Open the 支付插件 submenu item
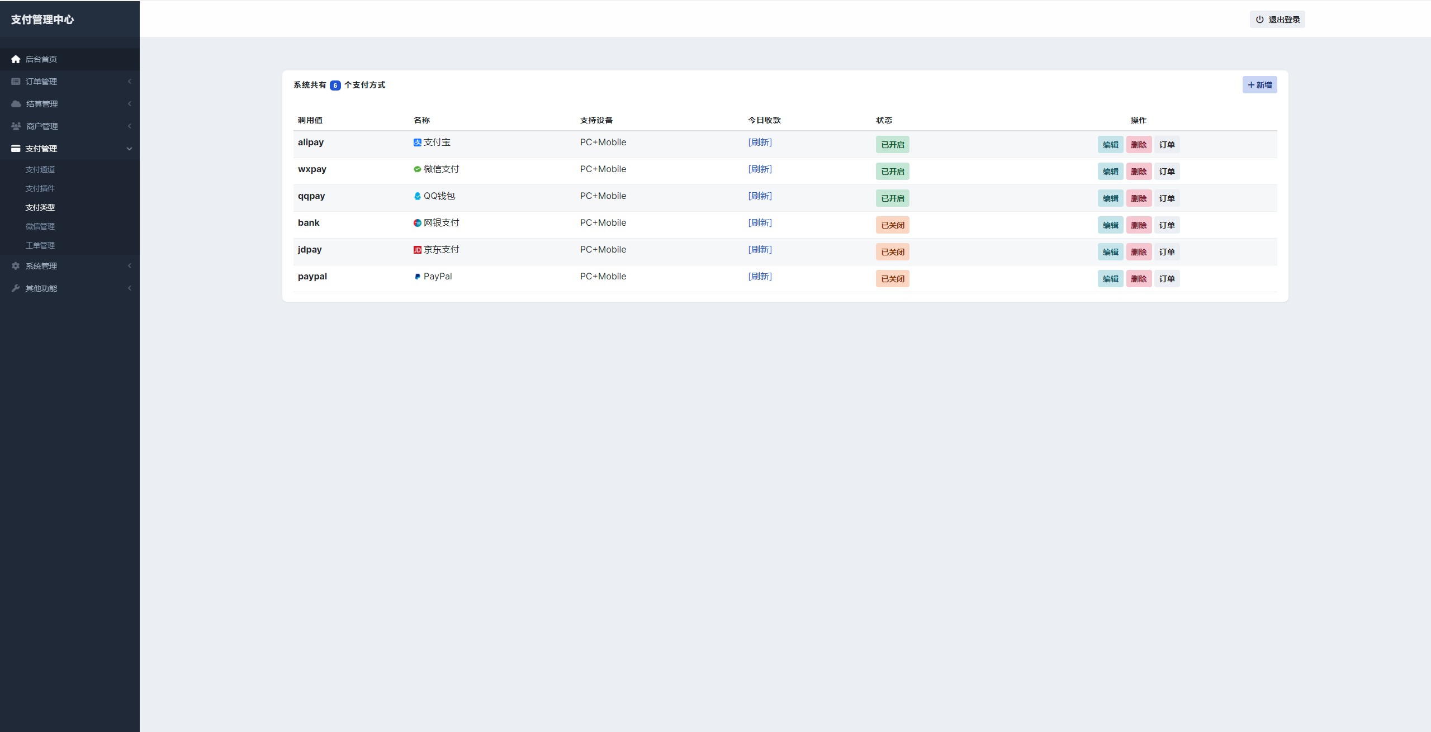 click(x=40, y=188)
